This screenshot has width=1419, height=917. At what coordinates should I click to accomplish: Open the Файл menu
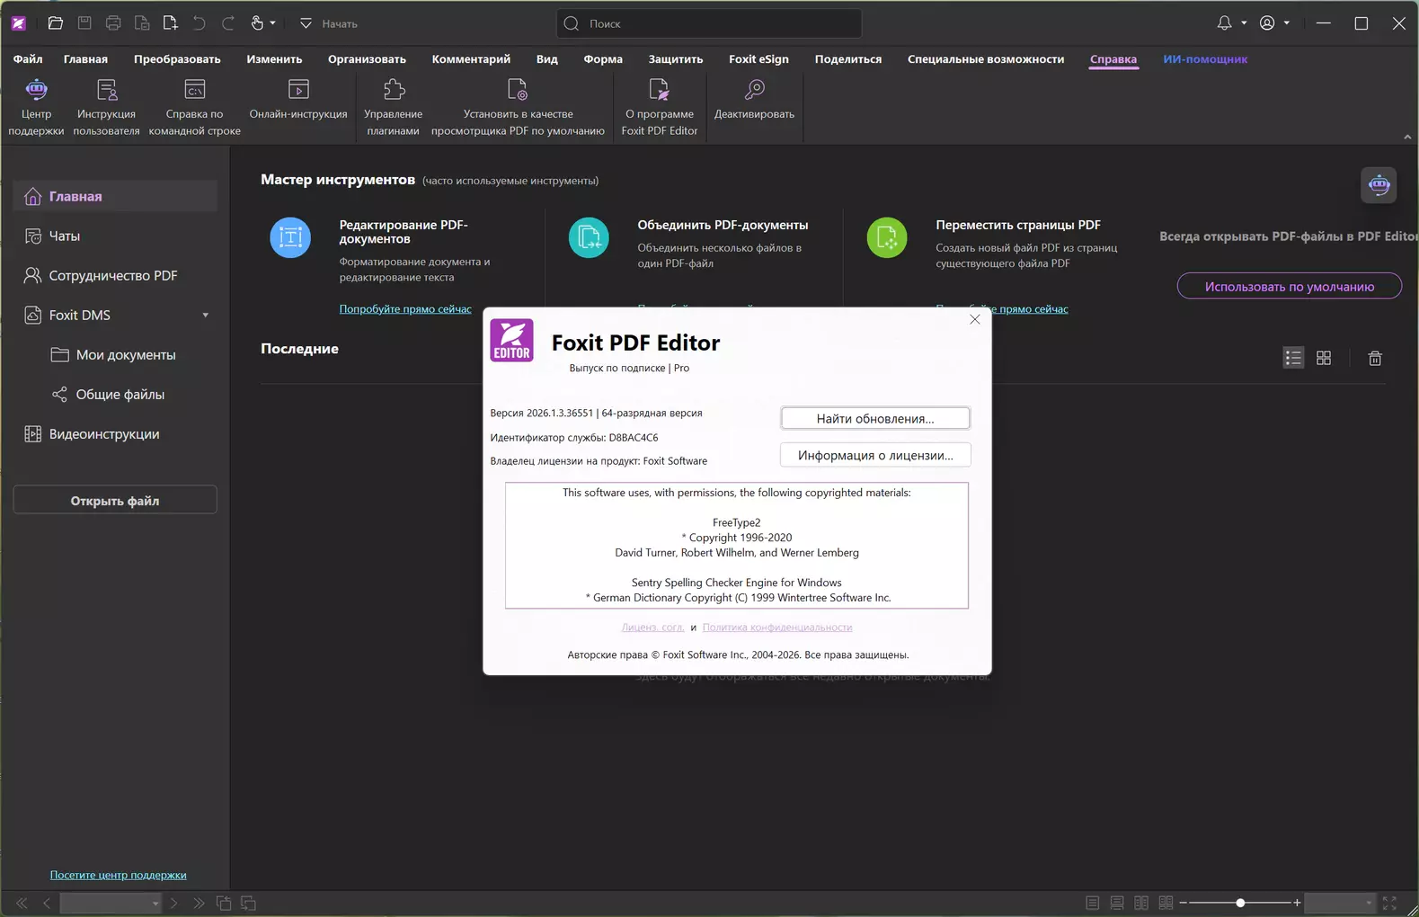[28, 59]
